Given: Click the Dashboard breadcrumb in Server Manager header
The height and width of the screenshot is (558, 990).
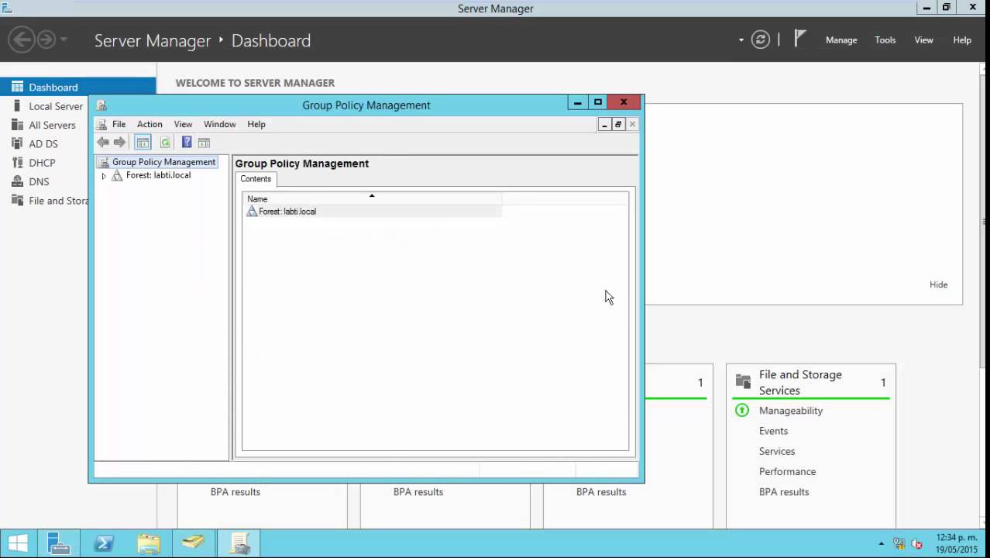Looking at the screenshot, I should [x=271, y=40].
